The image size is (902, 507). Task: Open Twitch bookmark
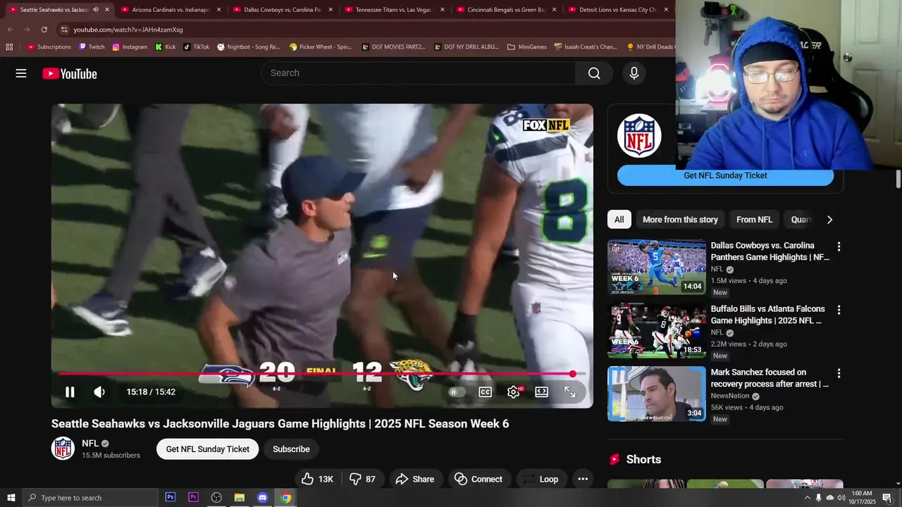click(92, 47)
